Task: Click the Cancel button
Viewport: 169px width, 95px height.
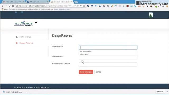Action: (98, 72)
